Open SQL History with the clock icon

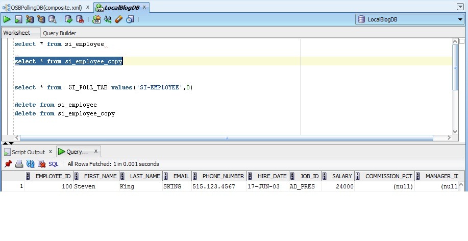tap(130, 19)
